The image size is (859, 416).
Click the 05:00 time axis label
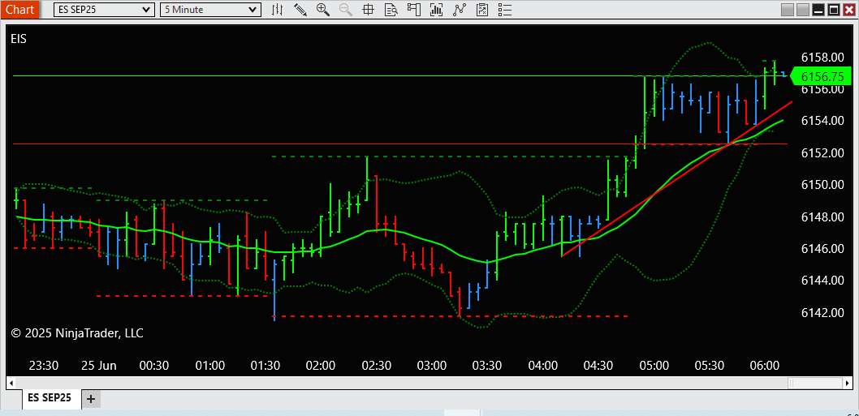click(x=654, y=365)
